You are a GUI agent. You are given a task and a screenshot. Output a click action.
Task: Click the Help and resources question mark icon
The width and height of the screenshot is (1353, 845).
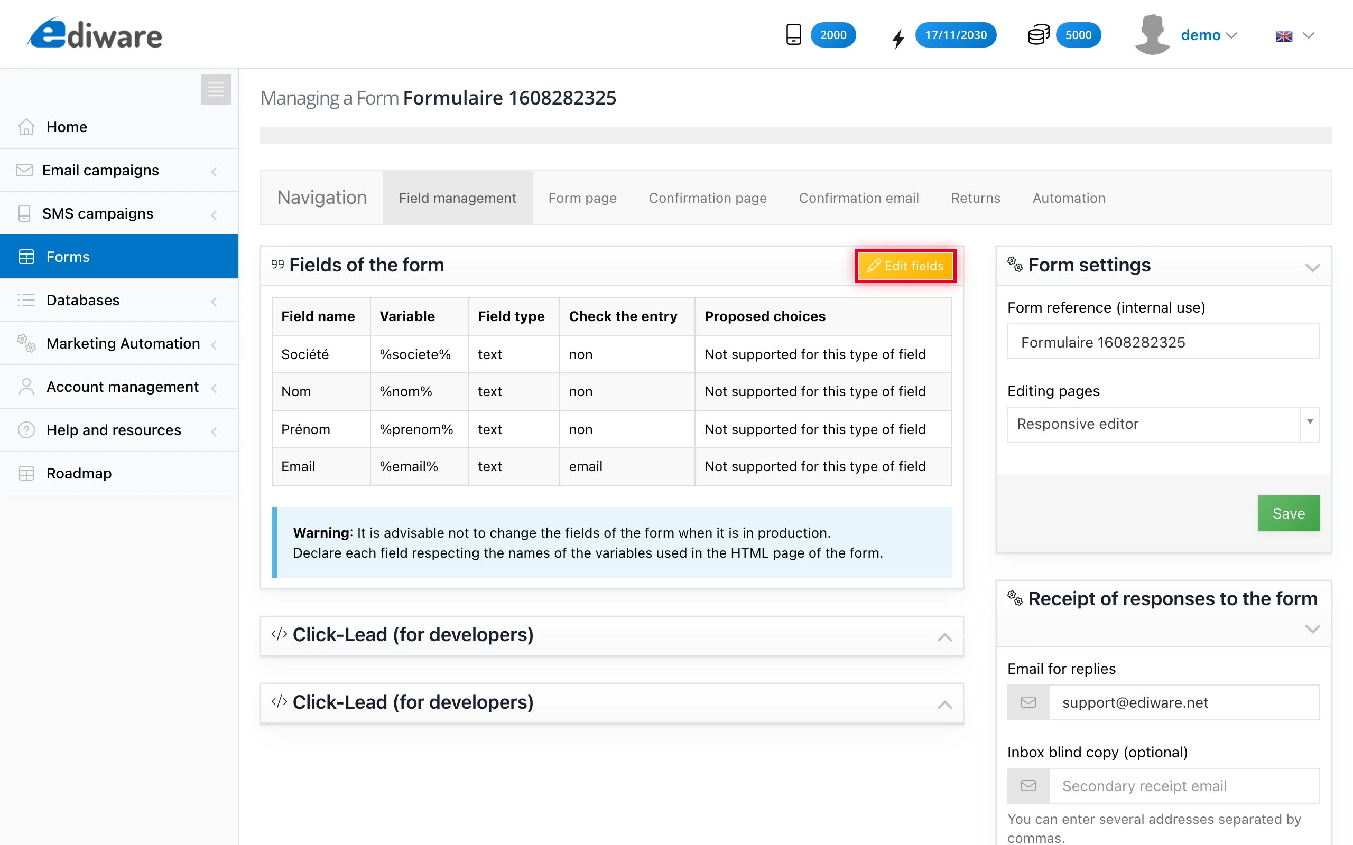[x=26, y=430]
